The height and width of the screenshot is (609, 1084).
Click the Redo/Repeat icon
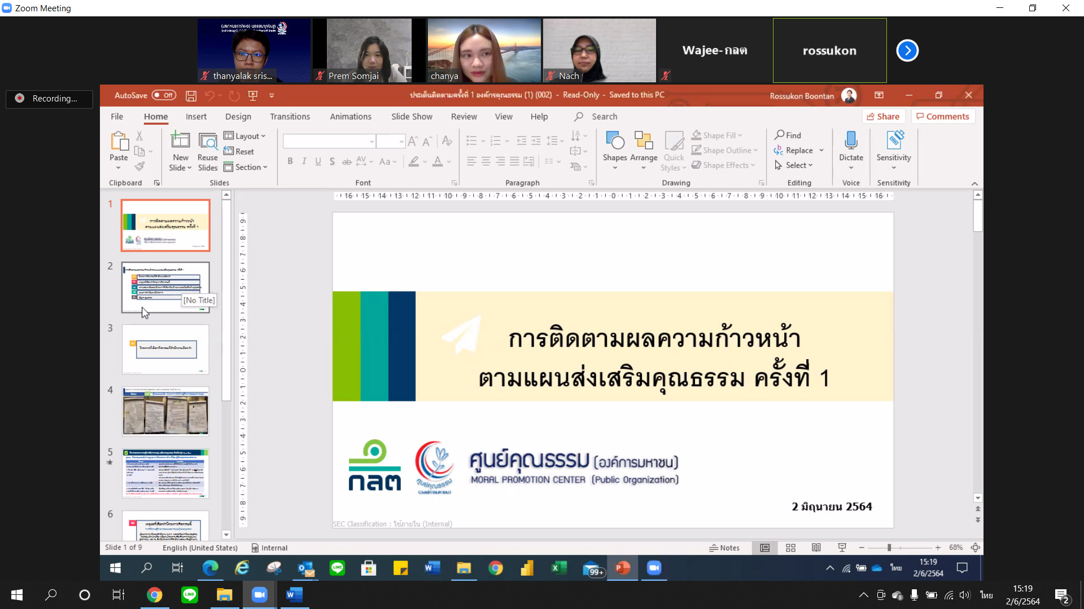tap(234, 96)
